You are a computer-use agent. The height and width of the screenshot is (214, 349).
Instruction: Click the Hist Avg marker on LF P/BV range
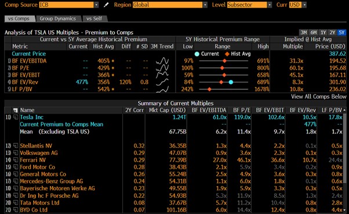pos(209,89)
